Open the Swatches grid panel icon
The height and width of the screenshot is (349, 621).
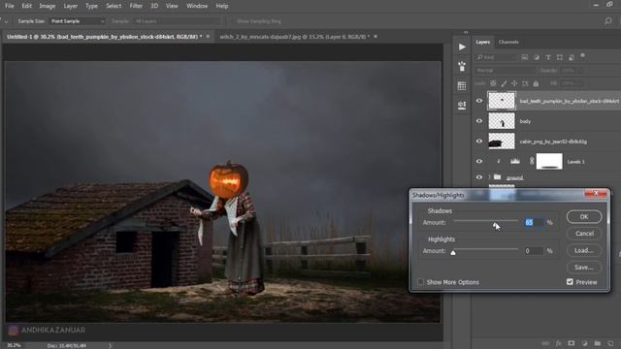pyautogui.click(x=462, y=85)
